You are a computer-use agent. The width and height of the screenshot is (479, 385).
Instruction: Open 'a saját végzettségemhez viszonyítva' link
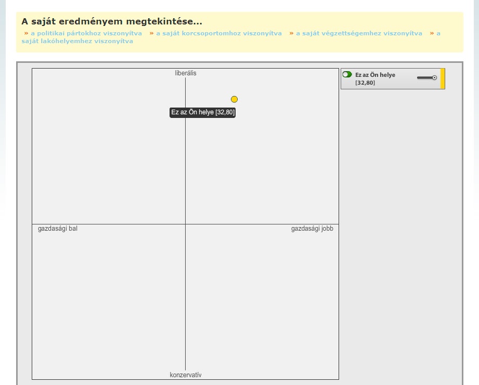click(x=359, y=33)
